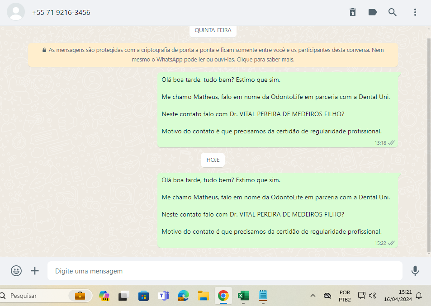Open Notepad icon in taskbar

pos(263,296)
